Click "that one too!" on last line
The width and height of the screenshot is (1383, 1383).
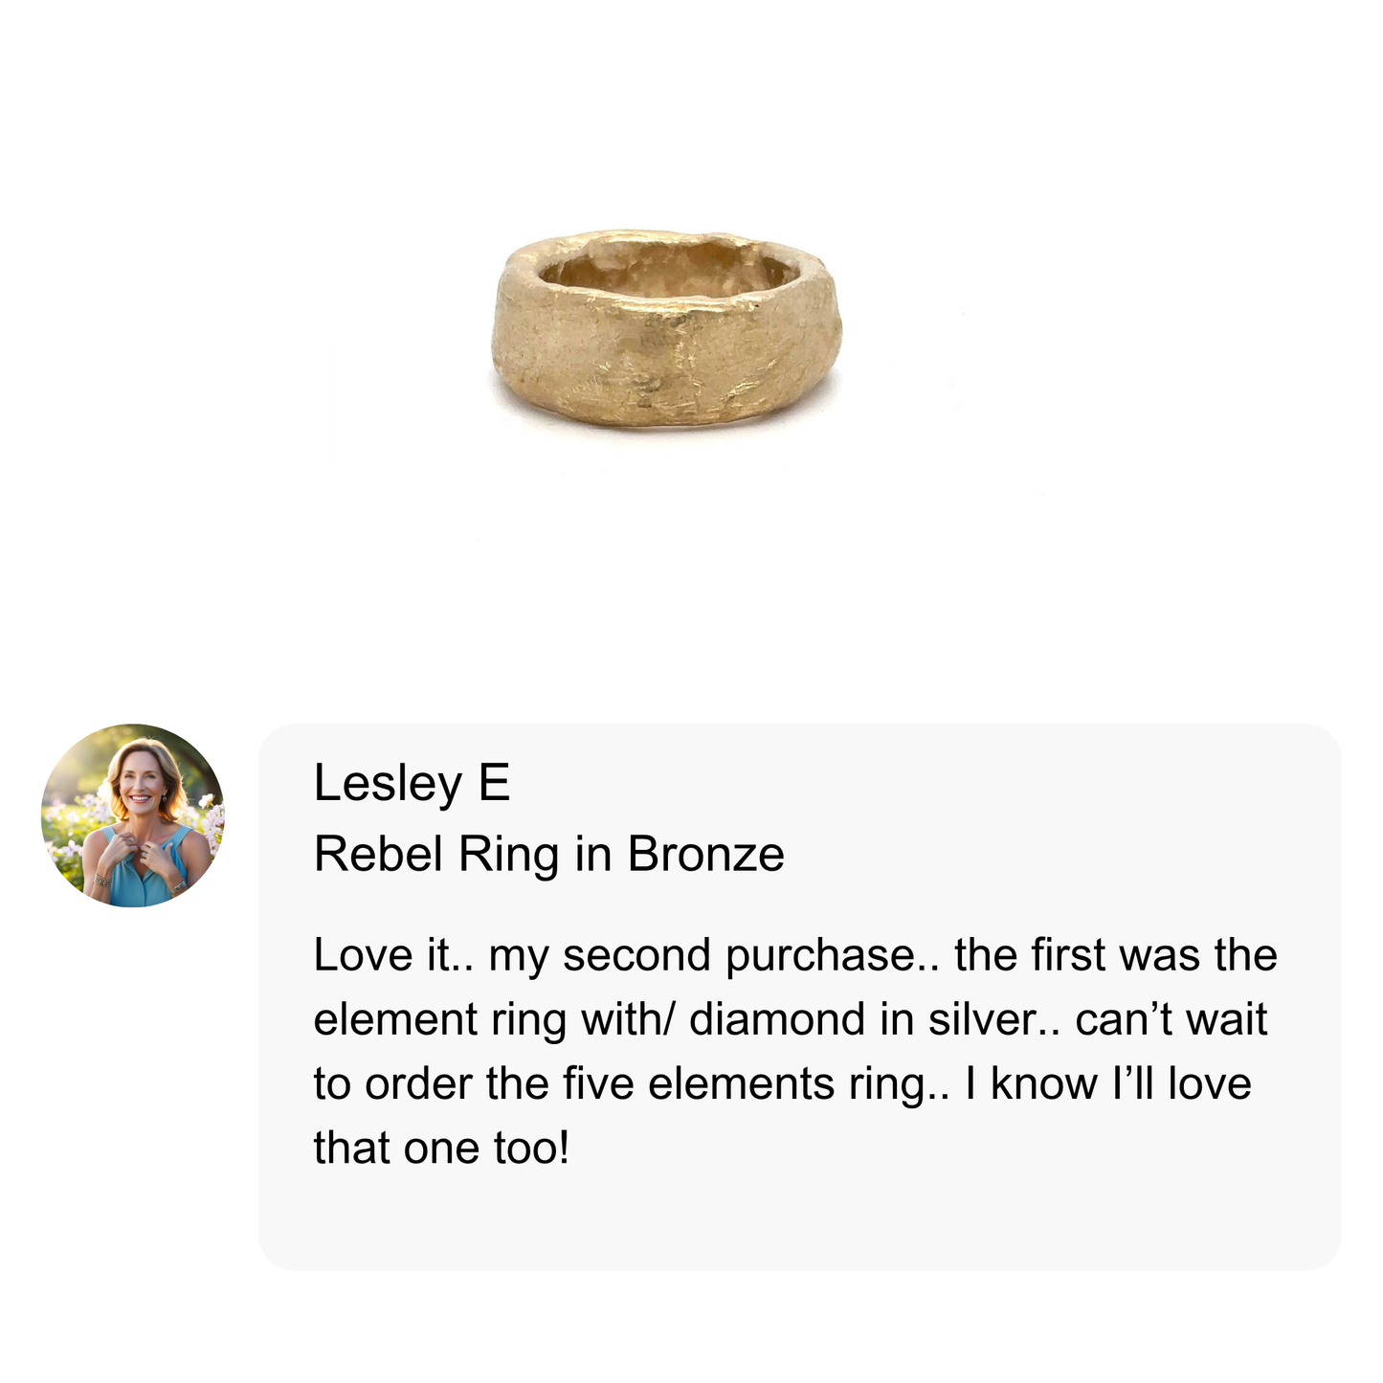pos(441,1148)
